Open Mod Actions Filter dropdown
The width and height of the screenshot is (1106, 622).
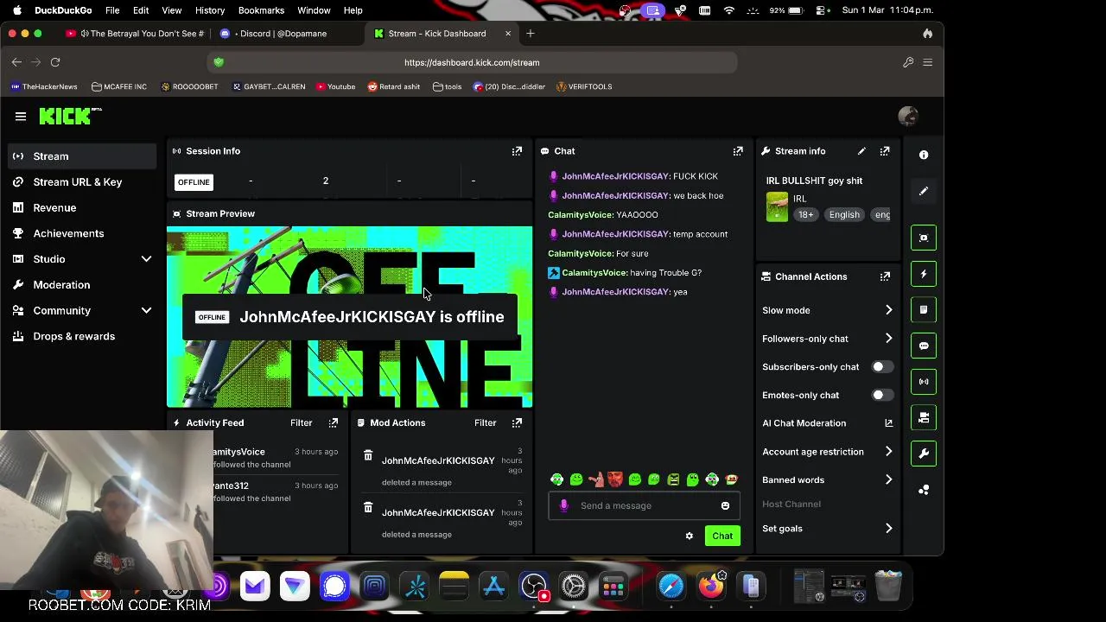[485, 422]
